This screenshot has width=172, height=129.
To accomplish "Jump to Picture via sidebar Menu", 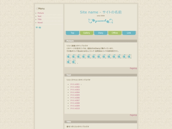I will point(40,13).
